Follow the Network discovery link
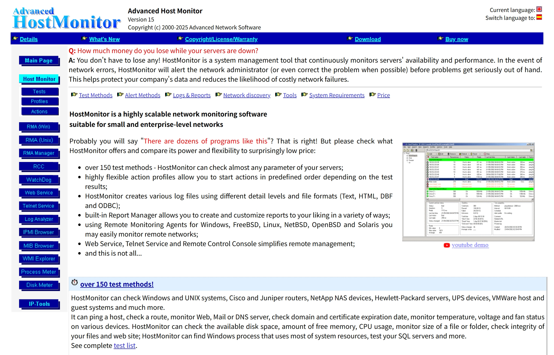This screenshot has height=355, width=554. [x=247, y=95]
